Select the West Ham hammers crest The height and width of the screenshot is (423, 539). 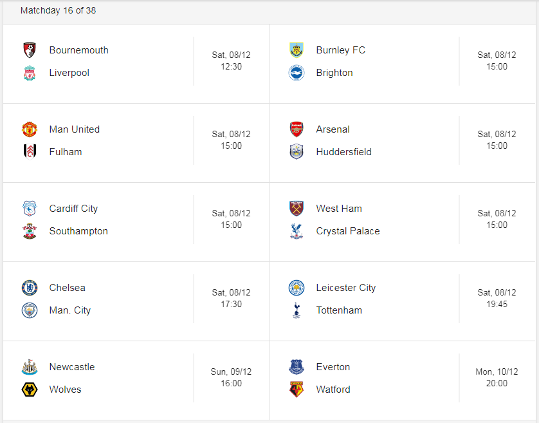[x=297, y=209]
